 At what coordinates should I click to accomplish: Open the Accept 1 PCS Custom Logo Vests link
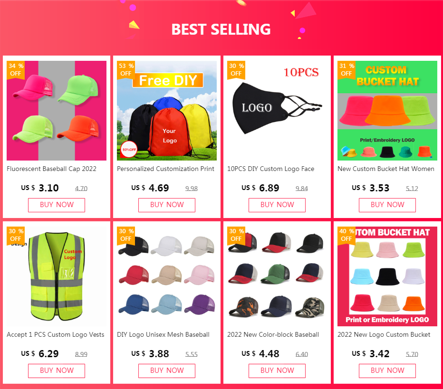pos(56,334)
